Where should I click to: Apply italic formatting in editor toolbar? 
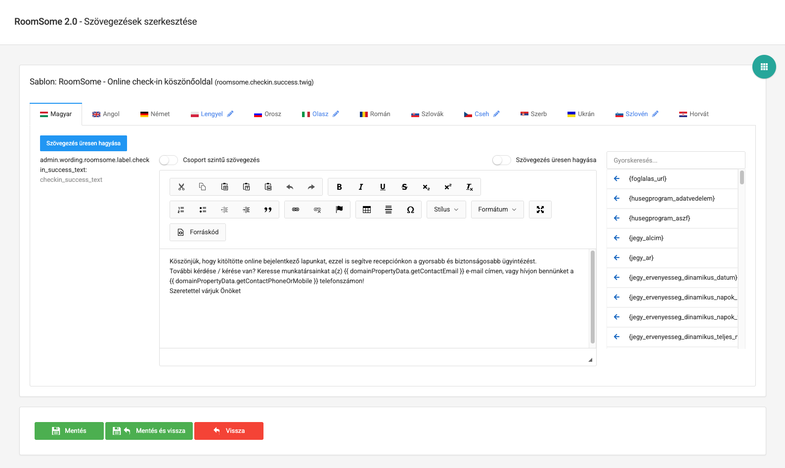[x=361, y=187]
